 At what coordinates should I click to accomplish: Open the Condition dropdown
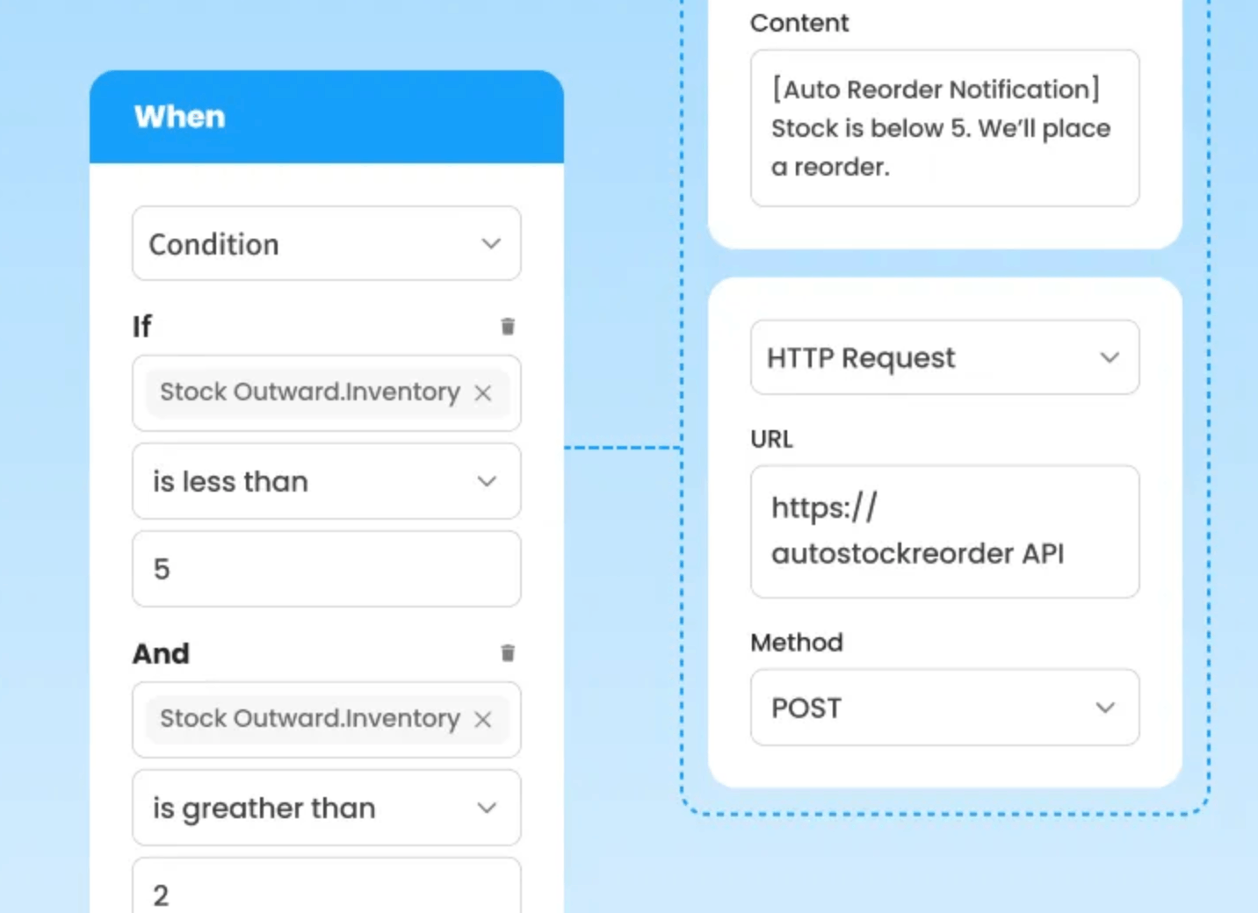(x=327, y=244)
